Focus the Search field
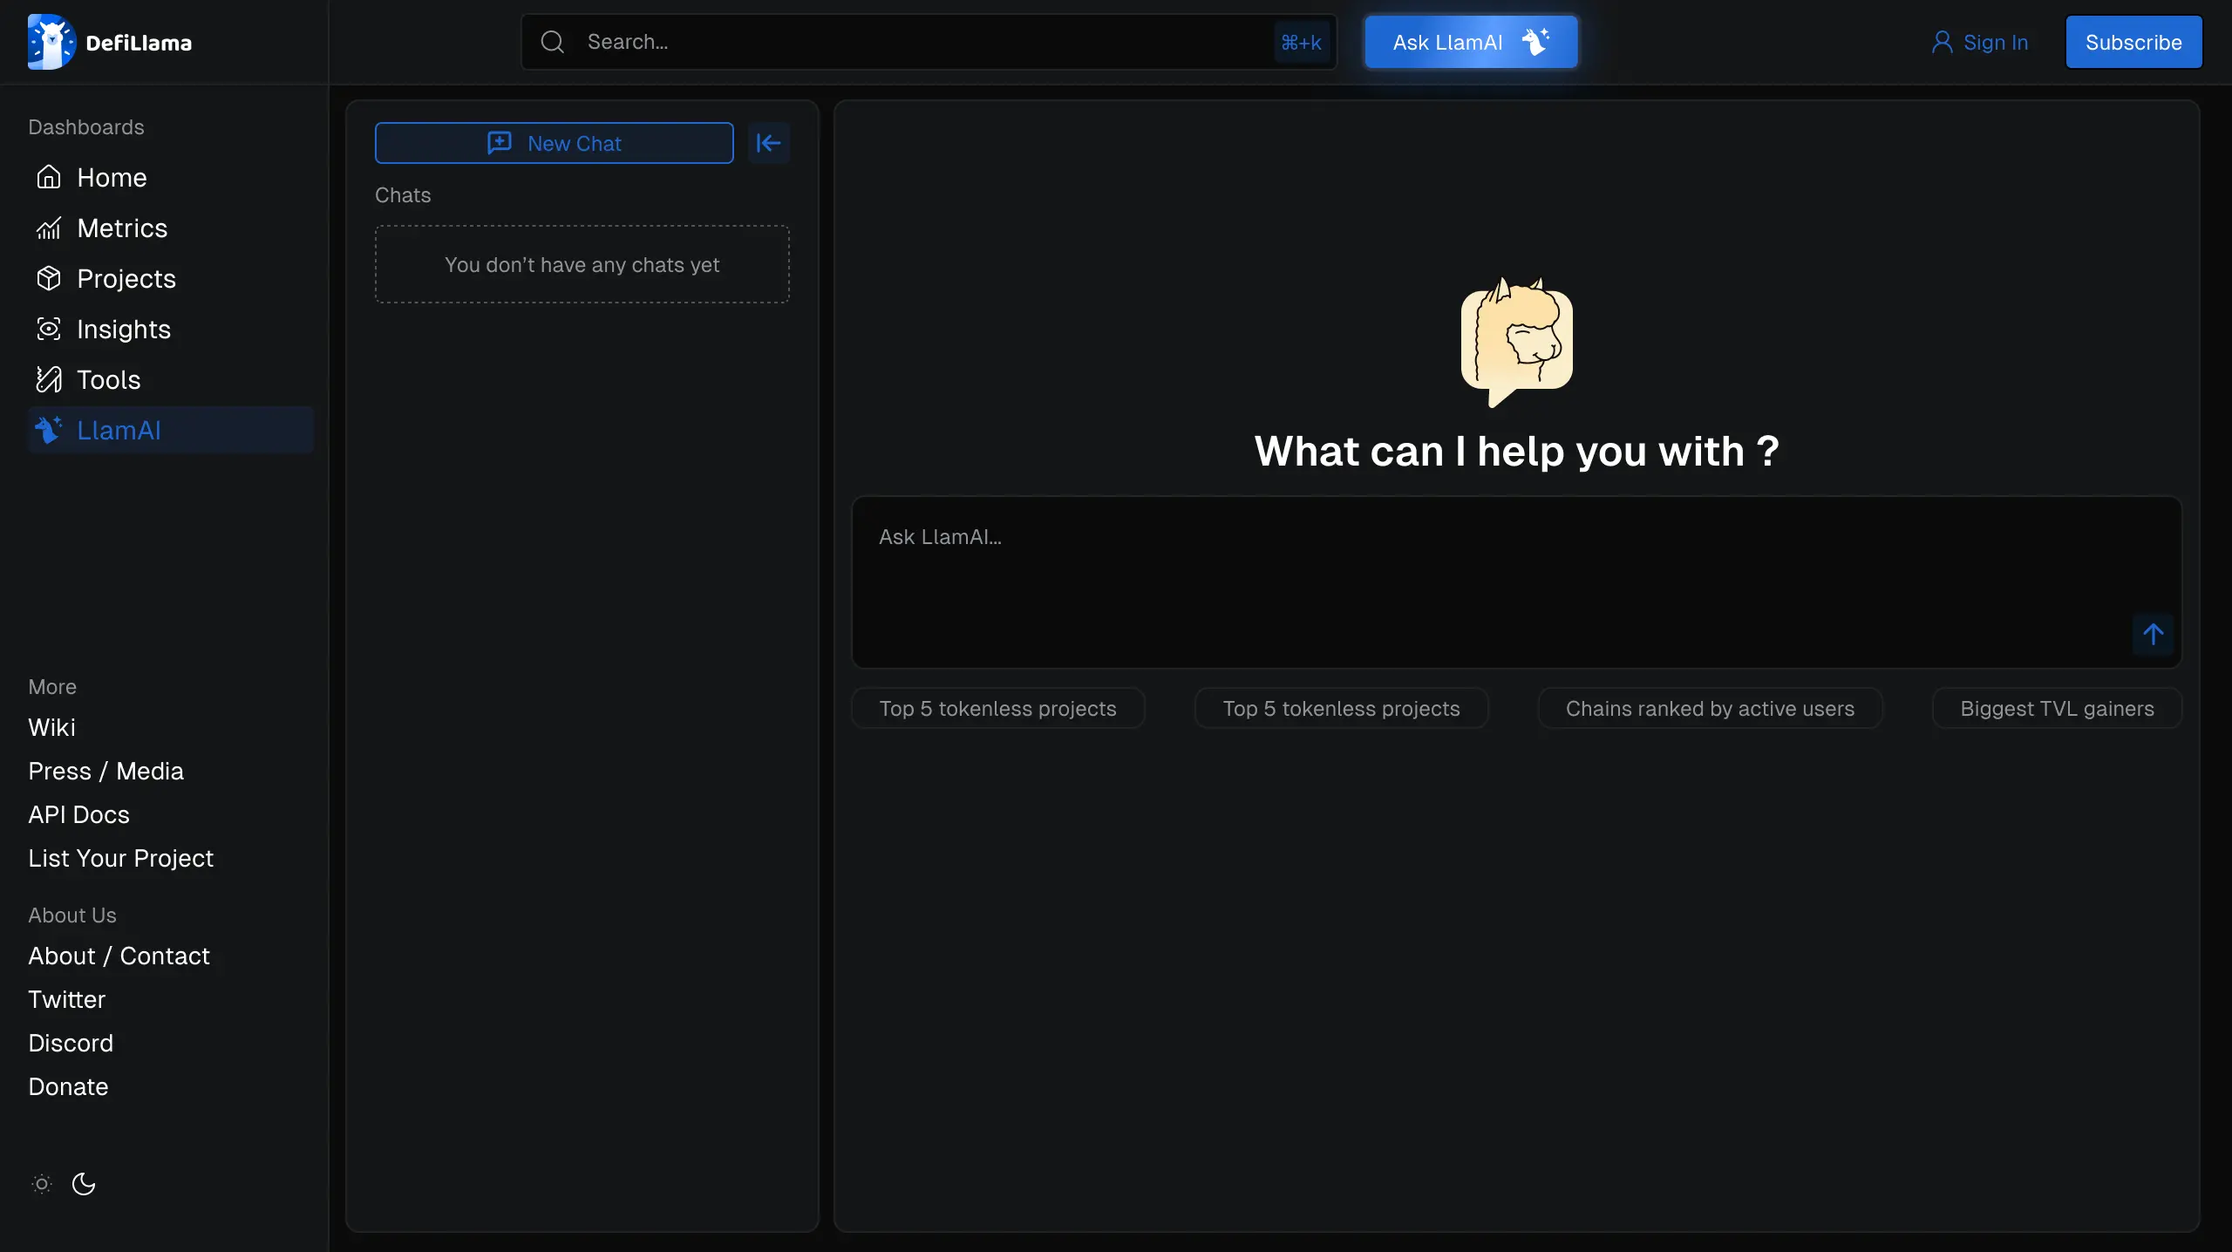This screenshot has width=2232, height=1252. [929, 42]
